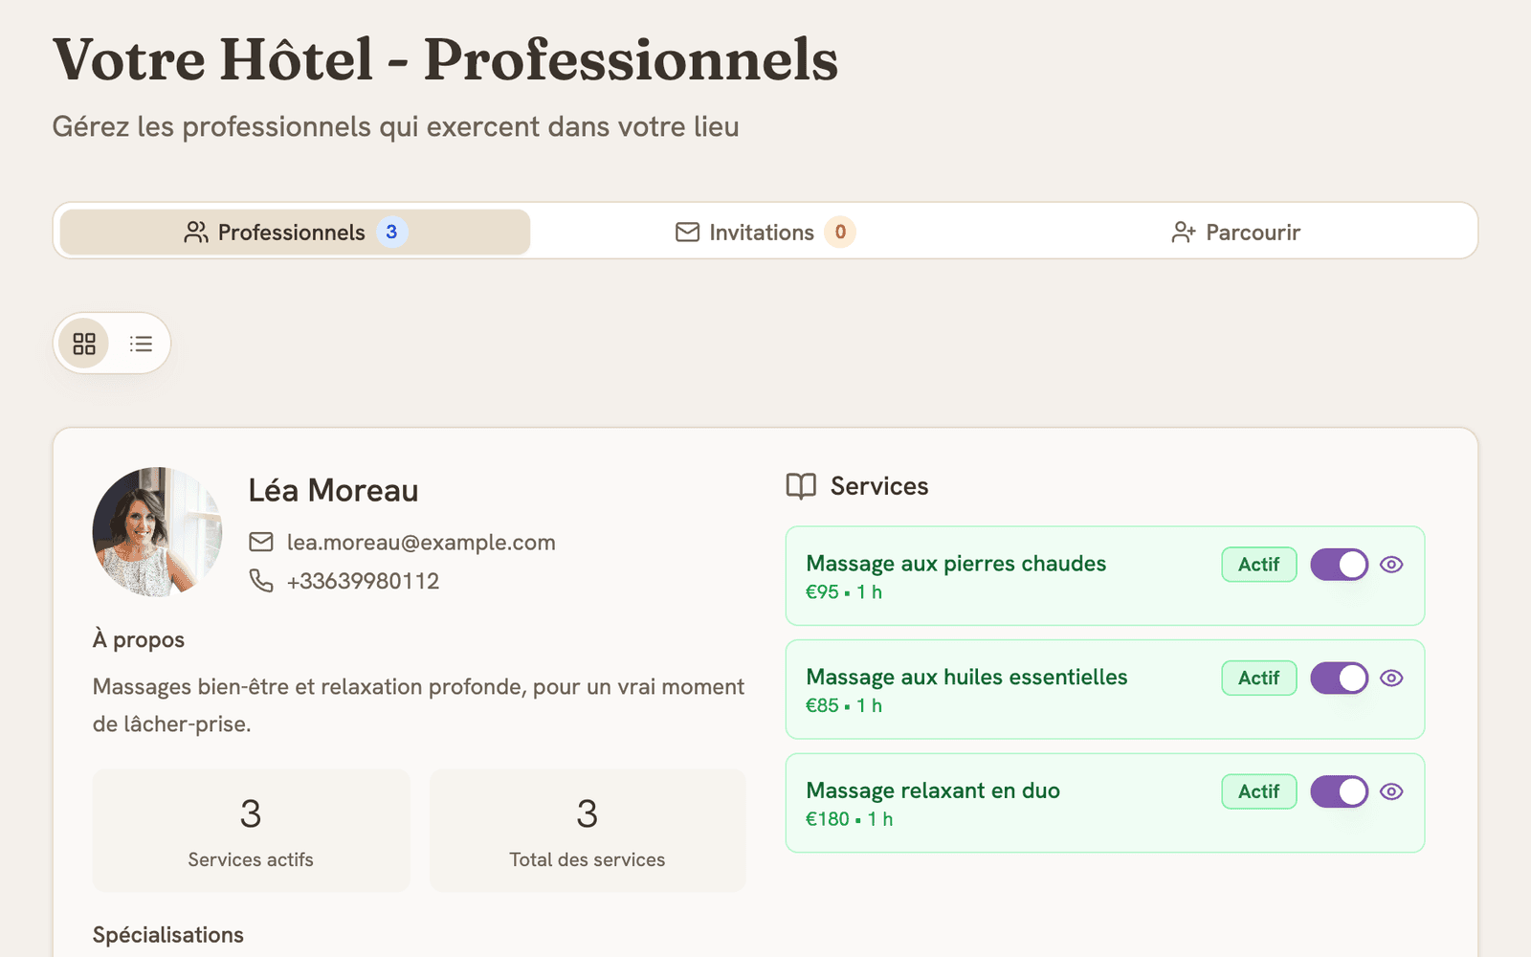Switch to grid view layout
1531x957 pixels.
(x=84, y=344)
